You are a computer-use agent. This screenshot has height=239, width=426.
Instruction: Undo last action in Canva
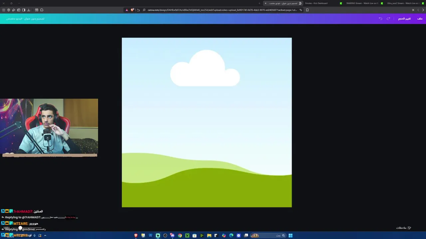pyautogui.click(x=380, y=19)
